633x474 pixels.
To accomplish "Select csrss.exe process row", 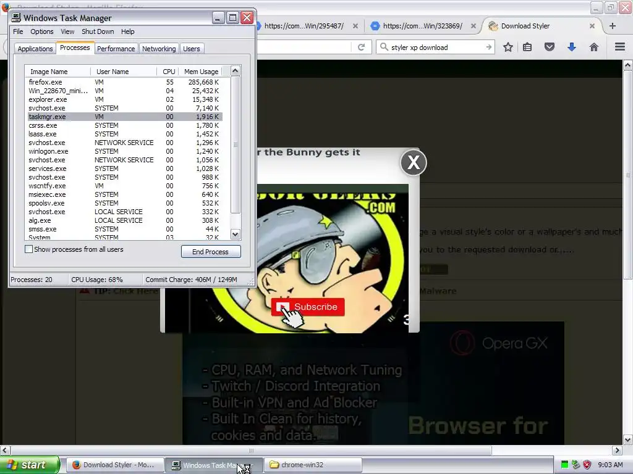I will tap(124, 125).
